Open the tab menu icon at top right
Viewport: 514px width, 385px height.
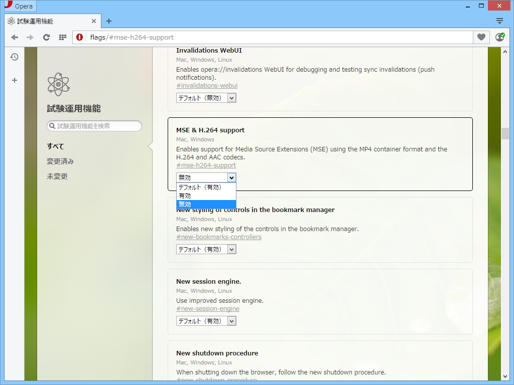(499, 21)
